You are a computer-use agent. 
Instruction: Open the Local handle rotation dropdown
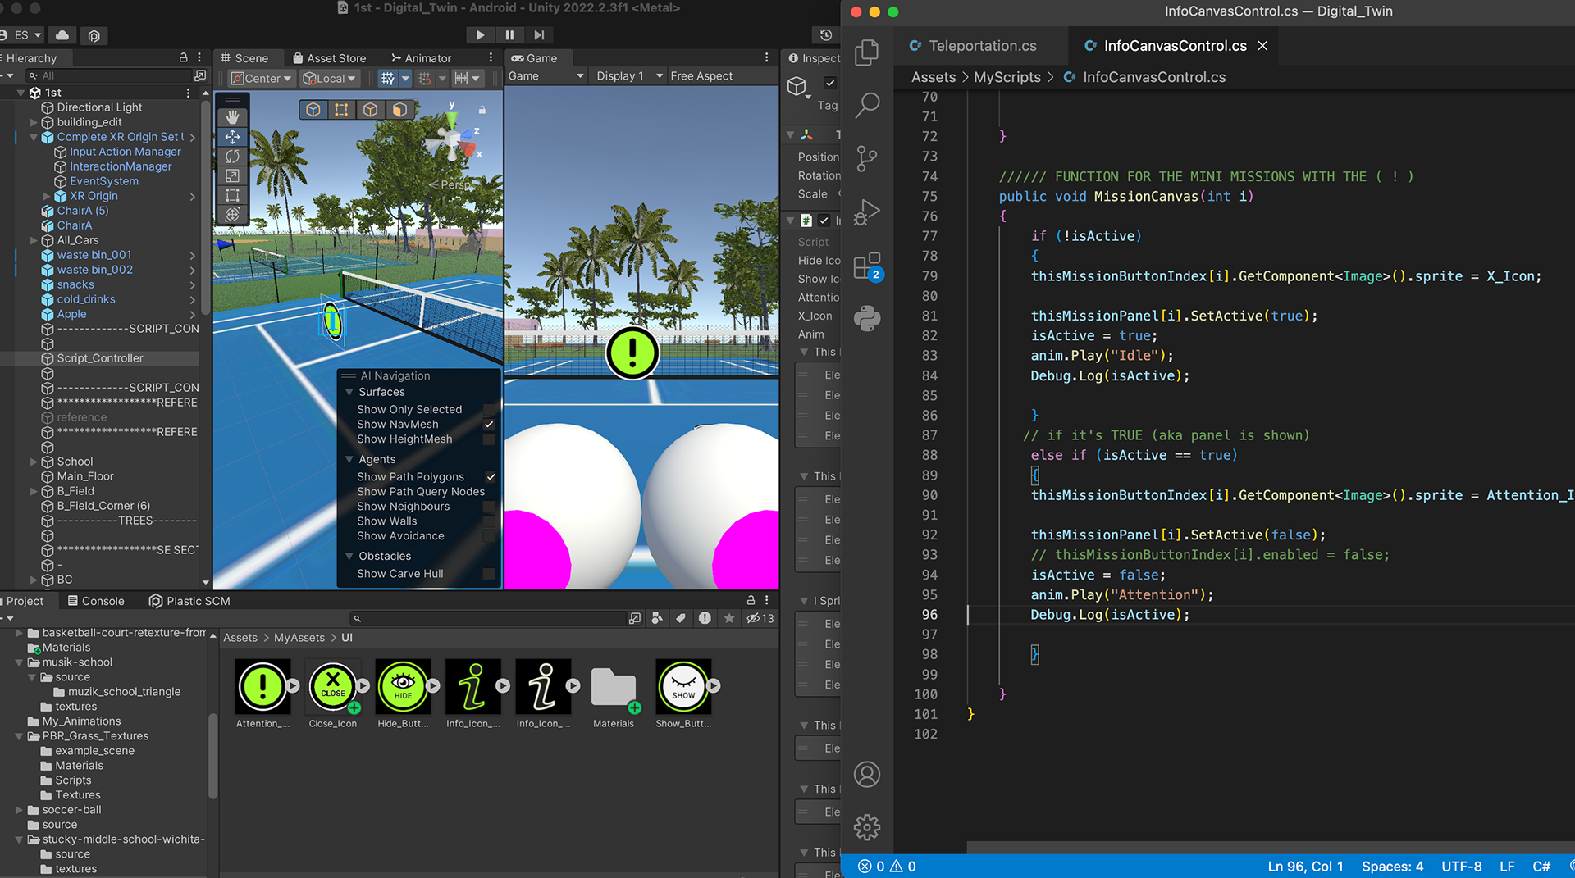click(x=330, y=79)
